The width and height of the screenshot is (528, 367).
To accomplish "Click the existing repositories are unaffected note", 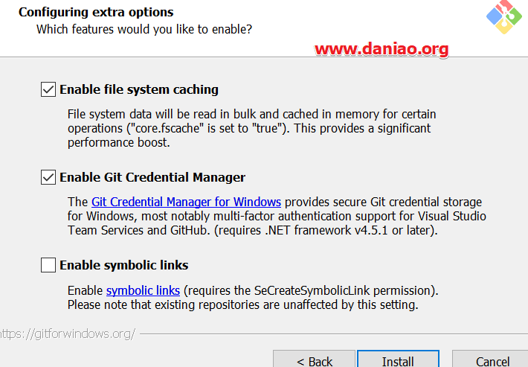I will pos(242,305).
